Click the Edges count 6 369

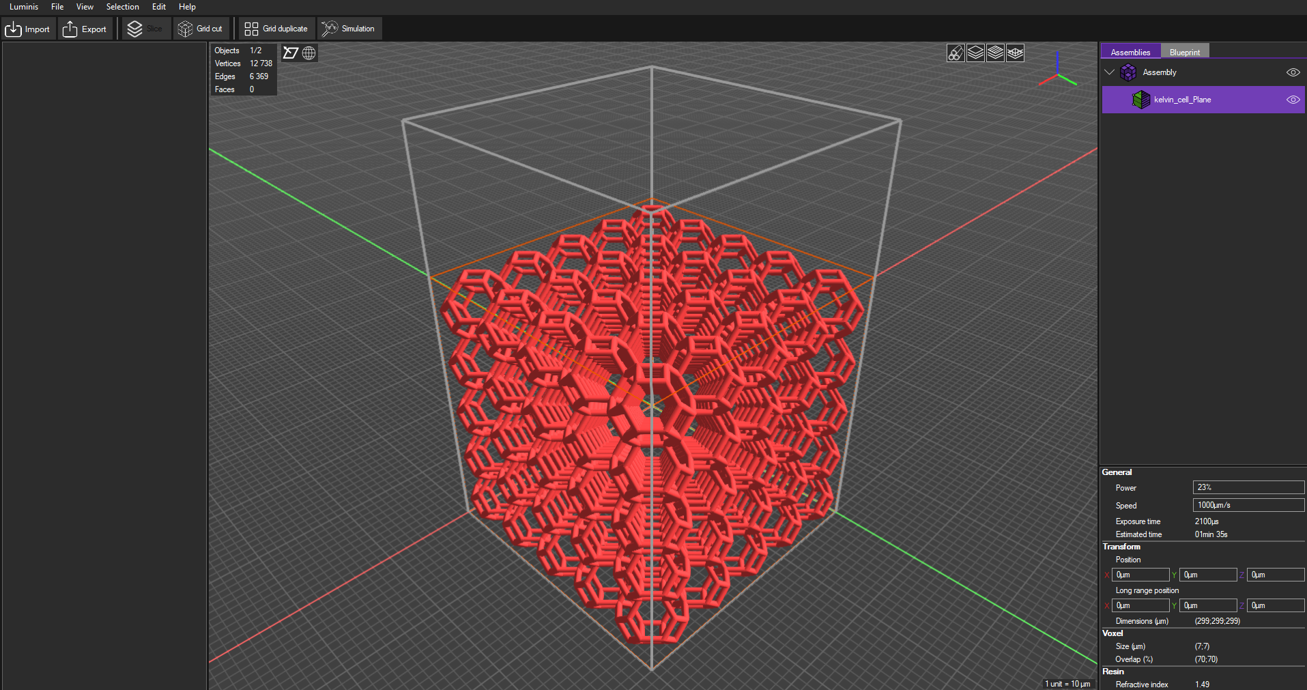tap(259, 76)
